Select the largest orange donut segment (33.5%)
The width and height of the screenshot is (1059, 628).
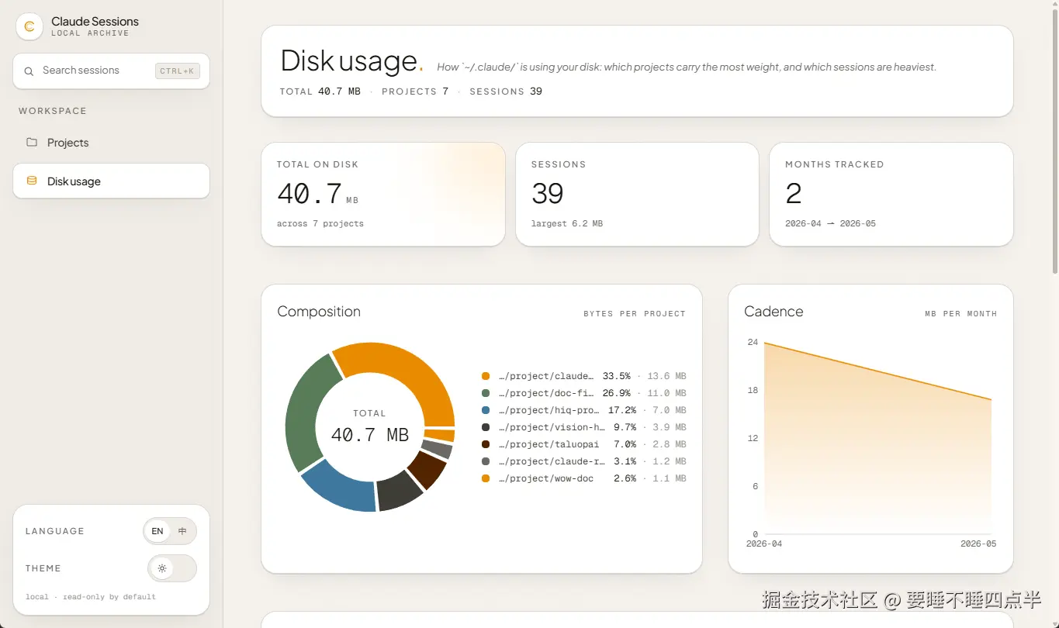point(407,374)
